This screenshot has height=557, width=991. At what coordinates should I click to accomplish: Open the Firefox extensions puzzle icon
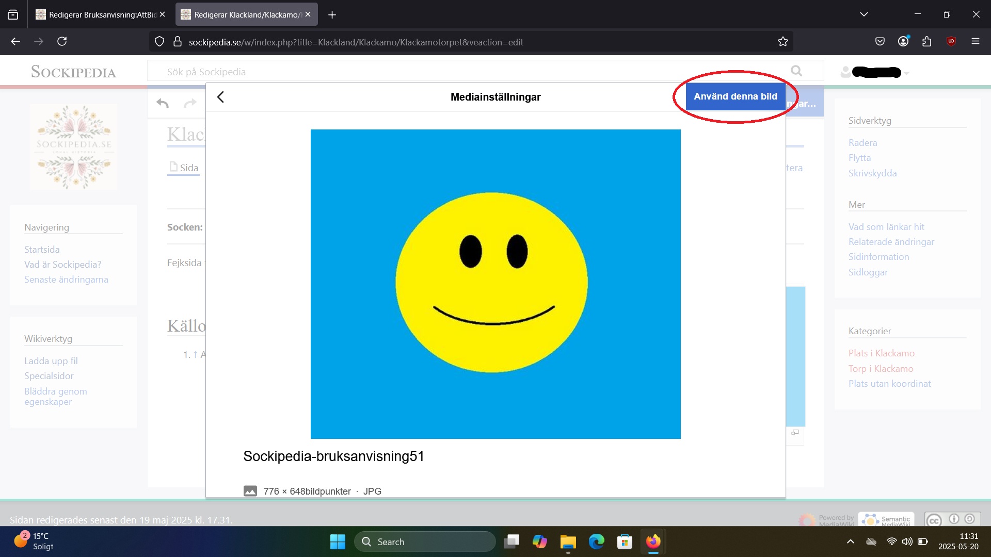[926, 42]
